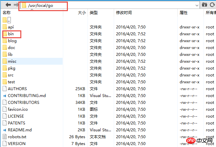Open the address path dropdown arrow
Screen dimensions: 216x147
coord(197,6)
